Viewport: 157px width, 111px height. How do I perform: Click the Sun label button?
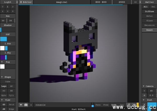click(x=8, y=16)
